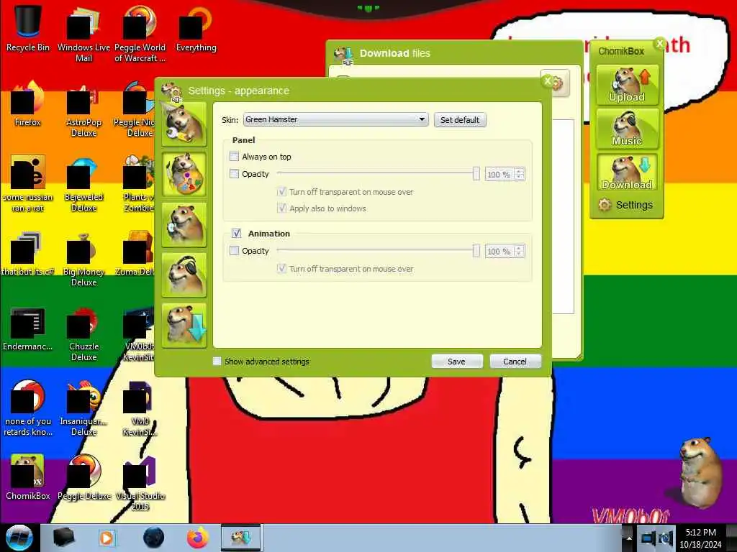Click the Animation opacity slider handle
The width and height of the screenshot is (737, 552).
476,251
